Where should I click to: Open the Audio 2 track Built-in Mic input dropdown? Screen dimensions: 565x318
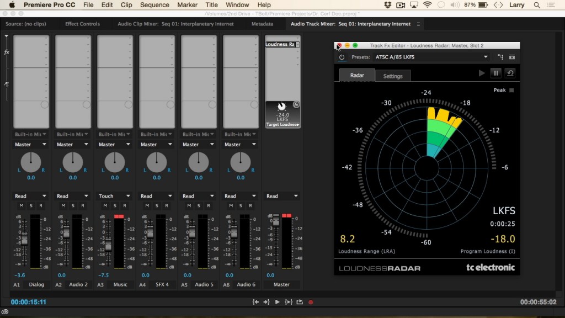tap(72, 134)
